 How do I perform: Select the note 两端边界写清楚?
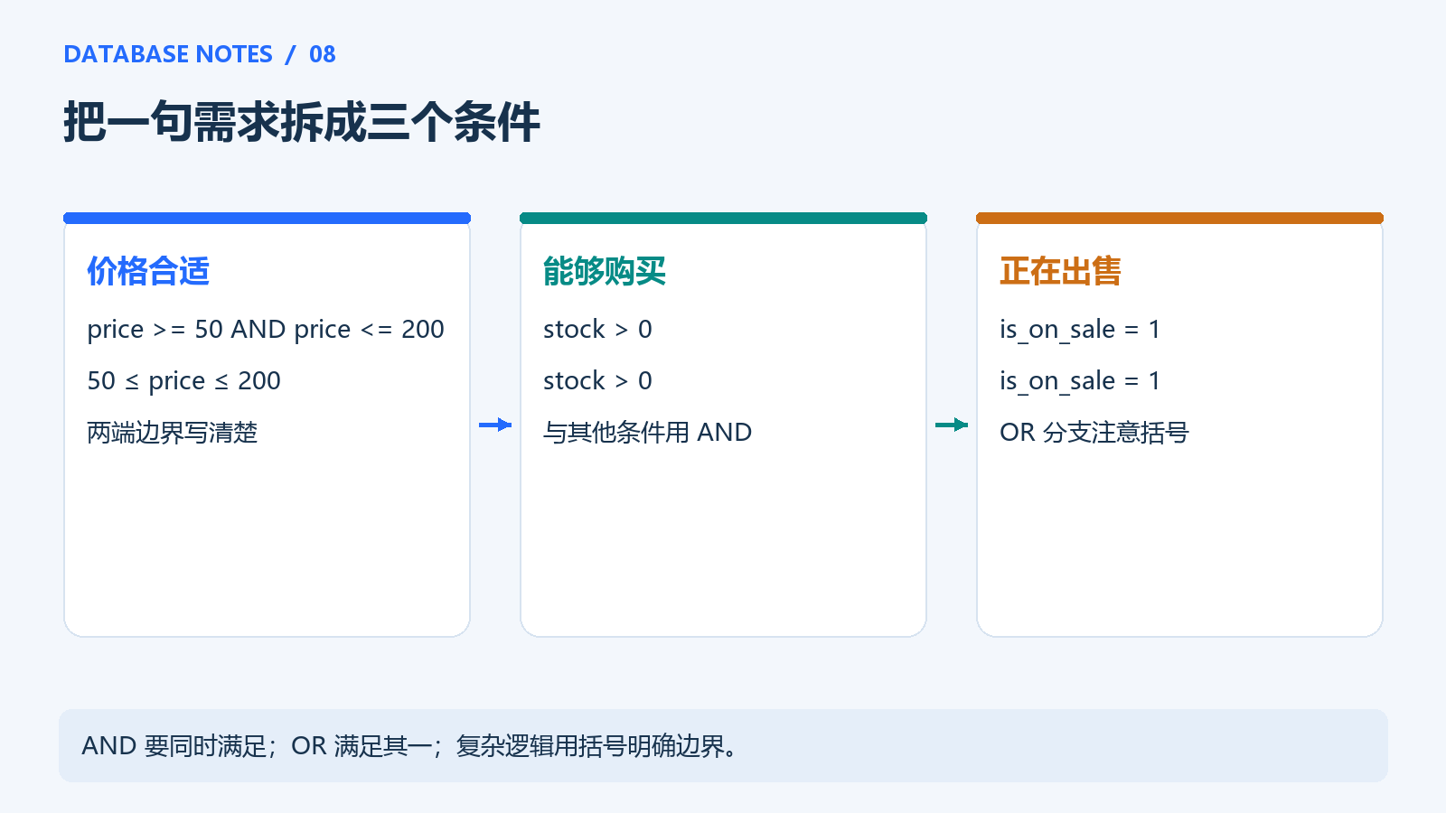click(x=173, y=433)
